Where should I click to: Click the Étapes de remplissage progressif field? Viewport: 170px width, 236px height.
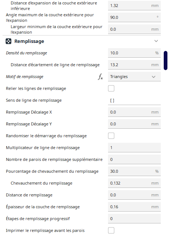click(134, 219)
